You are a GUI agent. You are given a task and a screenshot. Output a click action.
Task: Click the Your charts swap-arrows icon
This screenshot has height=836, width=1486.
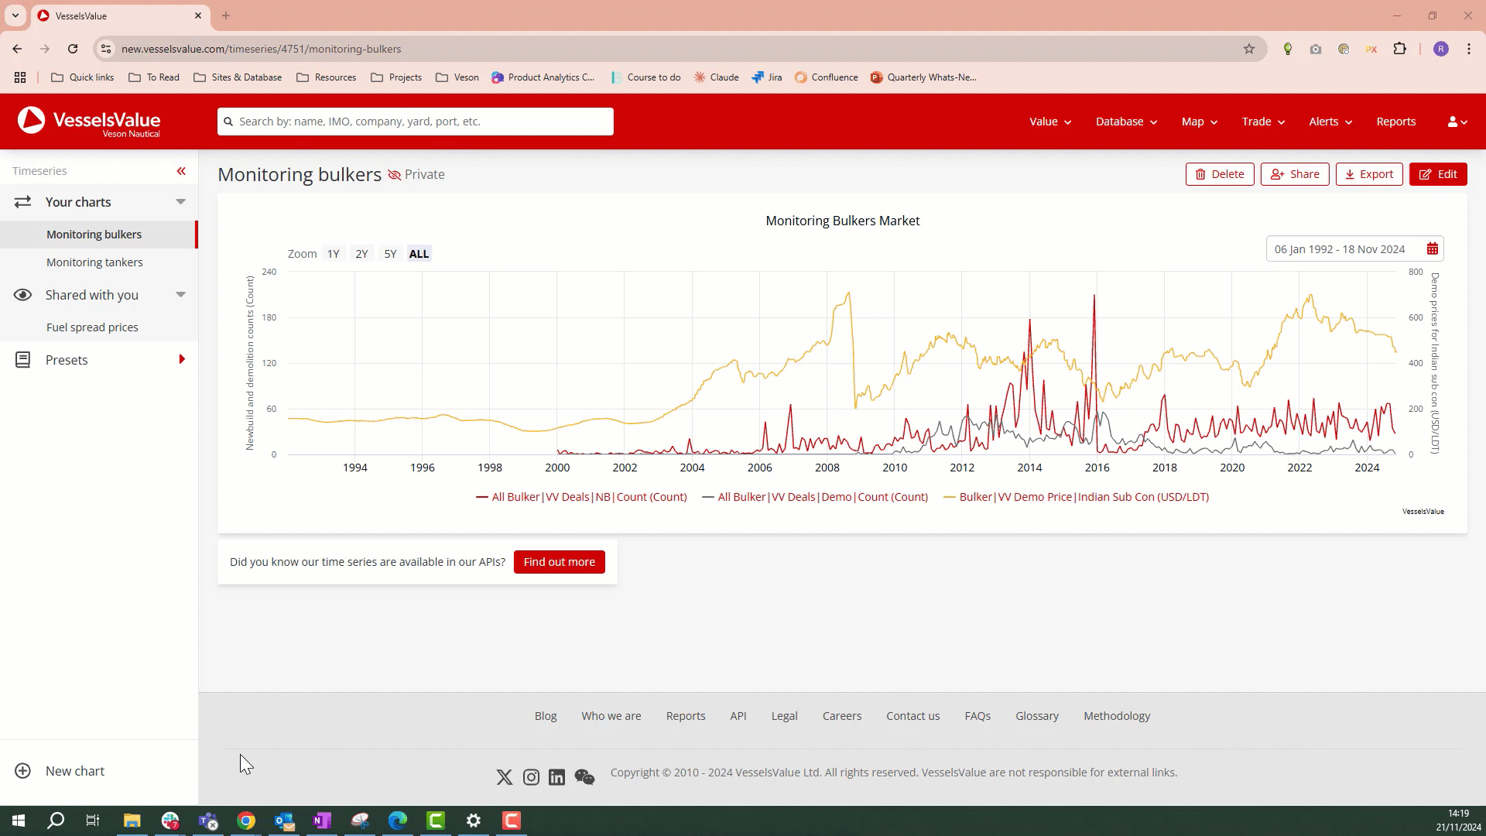23,202
